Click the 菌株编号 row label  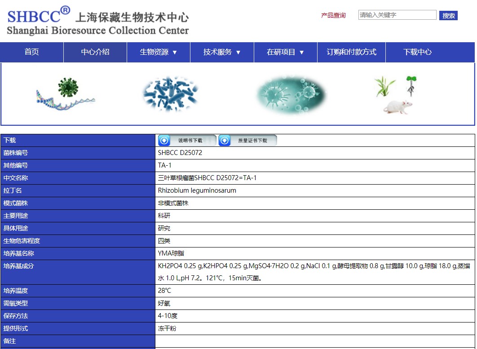tap(16, 153)
